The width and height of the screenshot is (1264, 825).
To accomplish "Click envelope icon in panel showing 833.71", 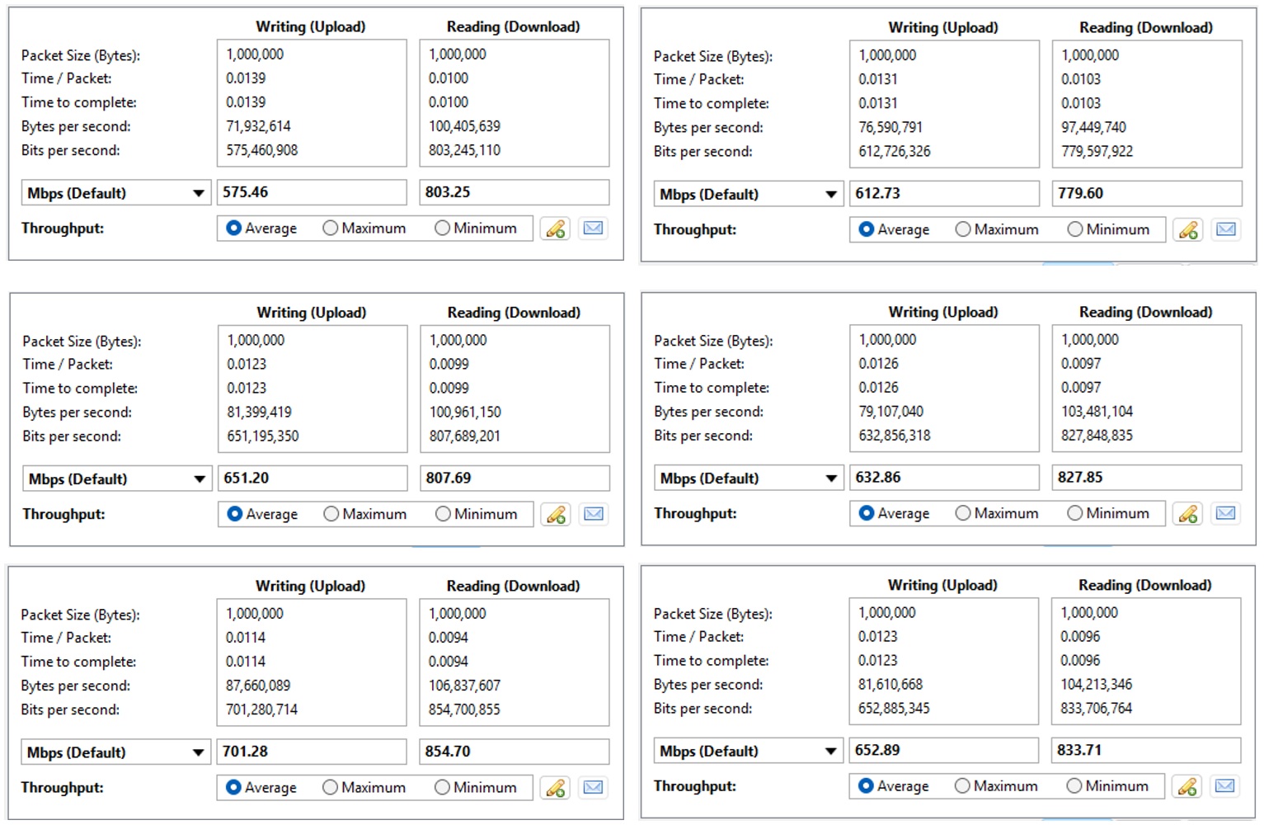I will [1225, 786].
